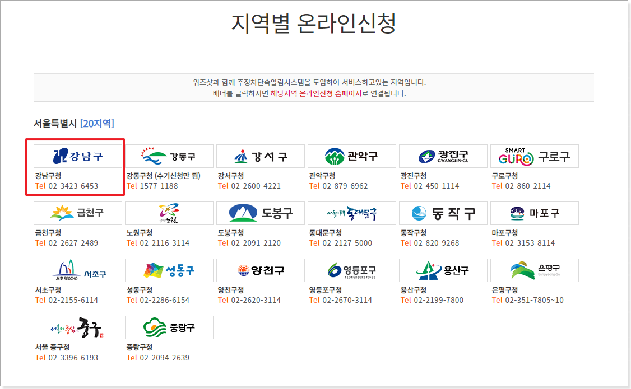Click the 영등포구청 label
The image size is (631, 389).
(x=325, y=290)
